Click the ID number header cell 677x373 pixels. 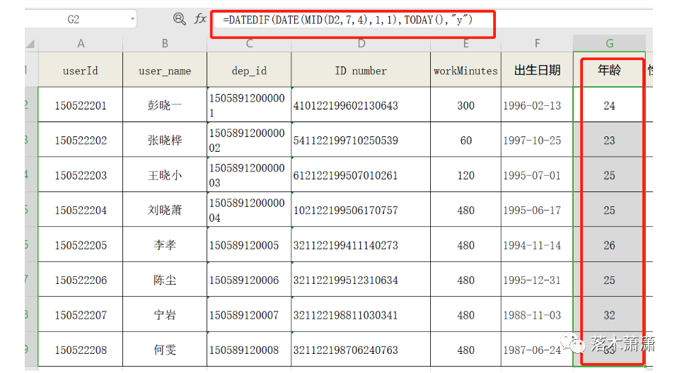click(361, 70)
